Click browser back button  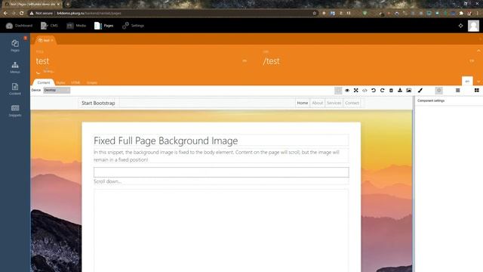5,14
